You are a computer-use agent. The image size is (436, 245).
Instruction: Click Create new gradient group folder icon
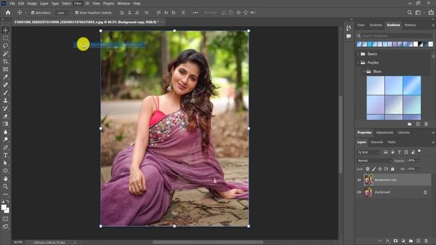coord(409,124)
